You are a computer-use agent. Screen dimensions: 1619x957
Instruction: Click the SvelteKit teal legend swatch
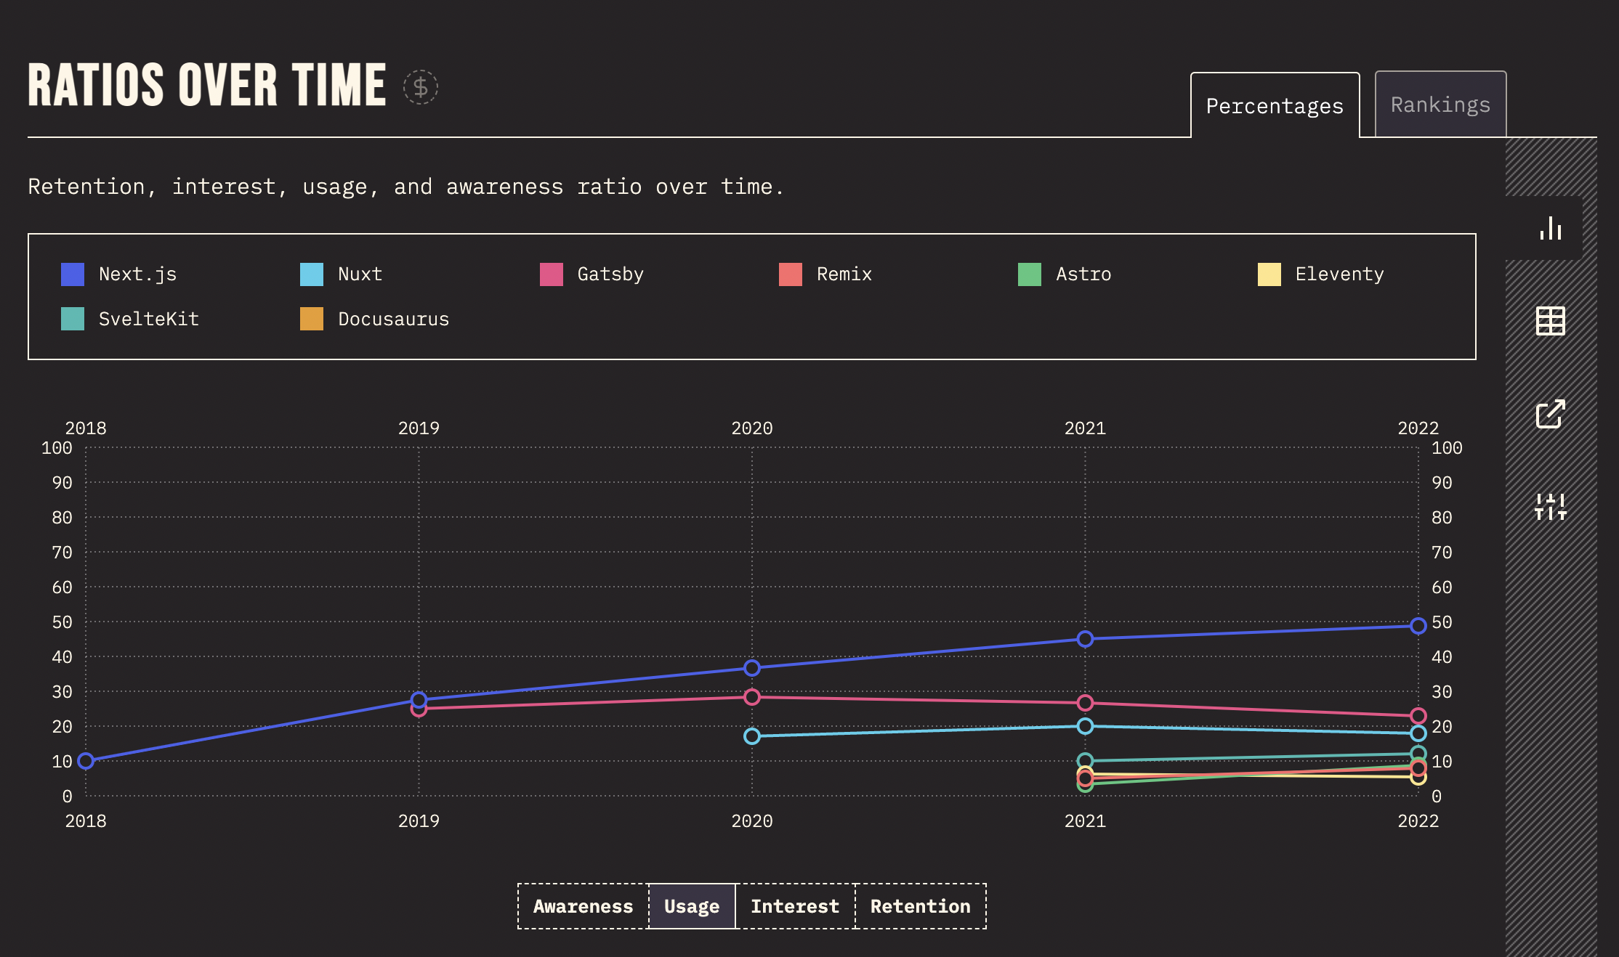pos(73,319)
